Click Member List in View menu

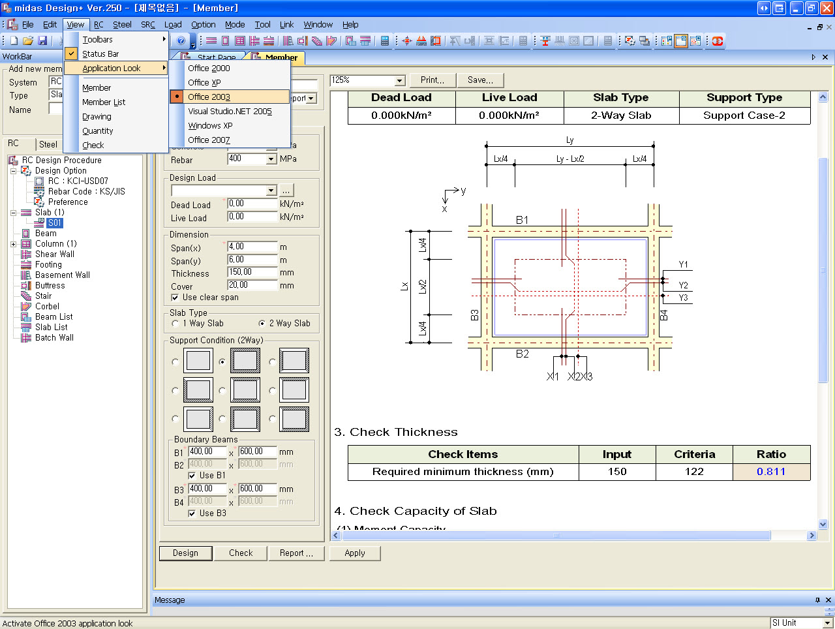(x=116, y=102)
